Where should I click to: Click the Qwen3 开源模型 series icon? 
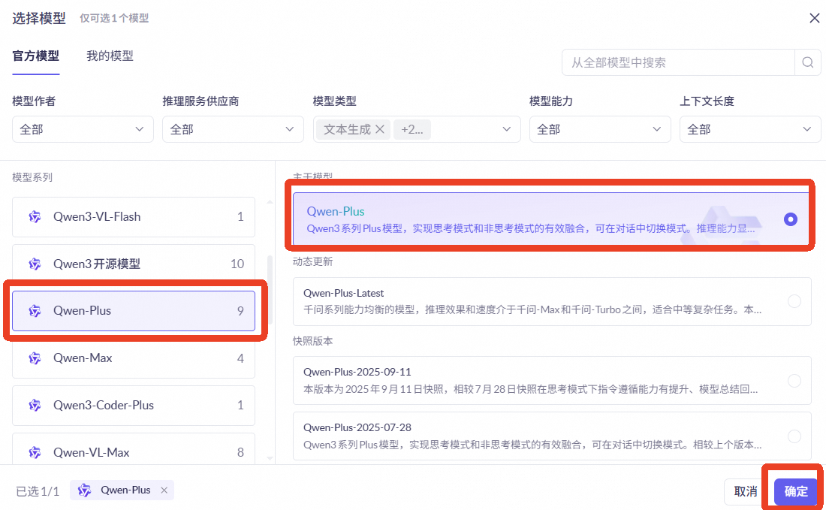(x=35, y=264)
